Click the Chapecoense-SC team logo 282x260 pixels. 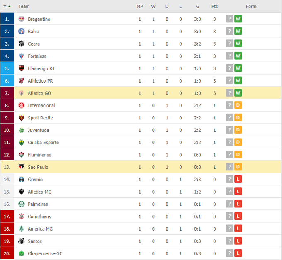click(x=22, y=253)
